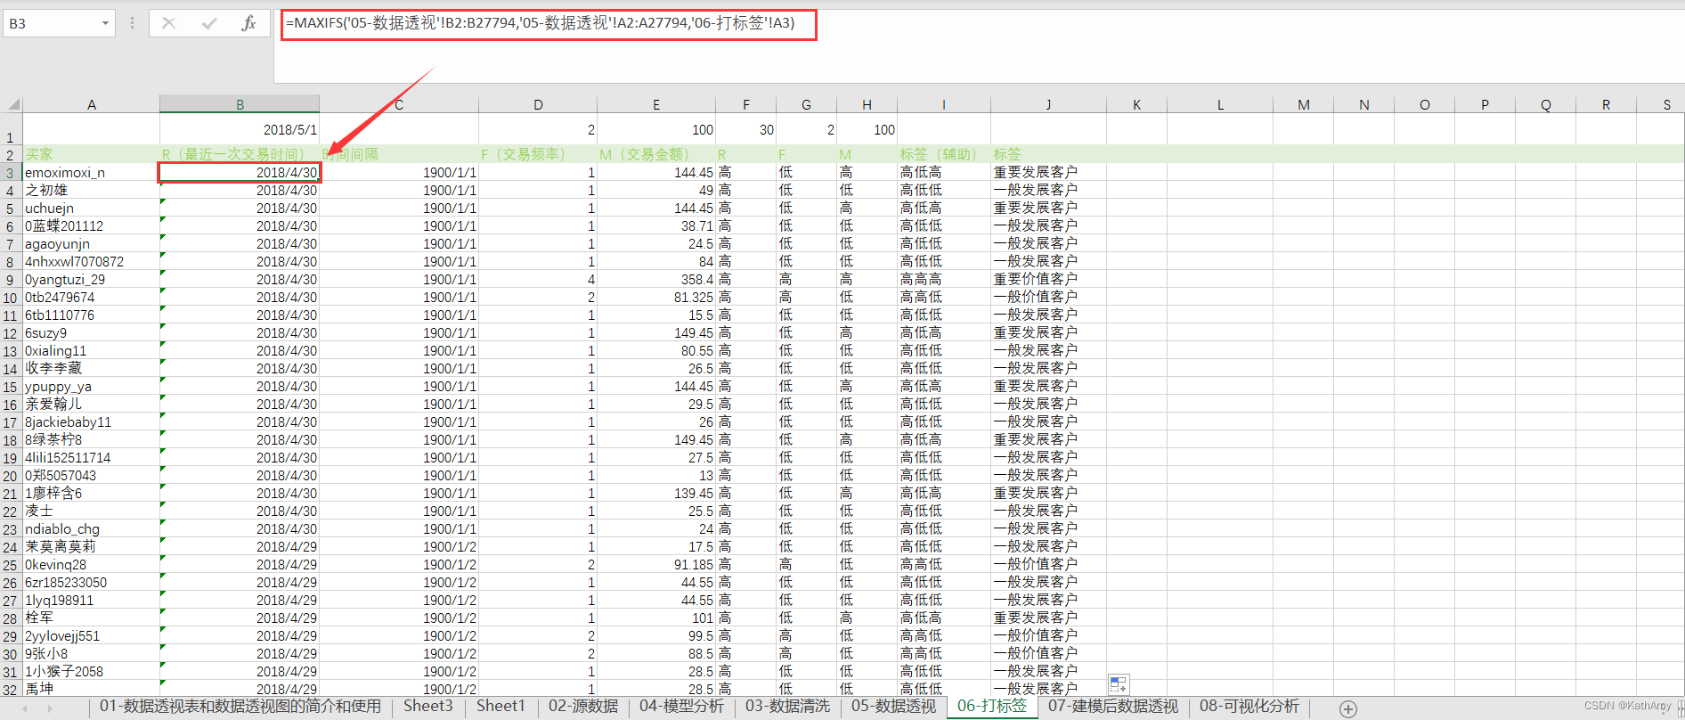
Task: Open the Name Box dropdown arrow
Action: pos(105,23)
